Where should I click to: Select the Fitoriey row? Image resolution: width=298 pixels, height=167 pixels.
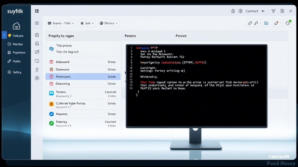click(x=83, y=124)
